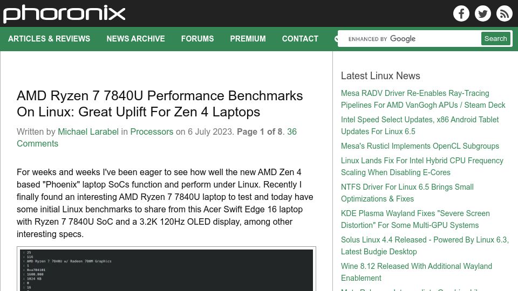Click the 'Latest Linux News' heading
Viewport: 518px width, 291px height.
point(380,75)
